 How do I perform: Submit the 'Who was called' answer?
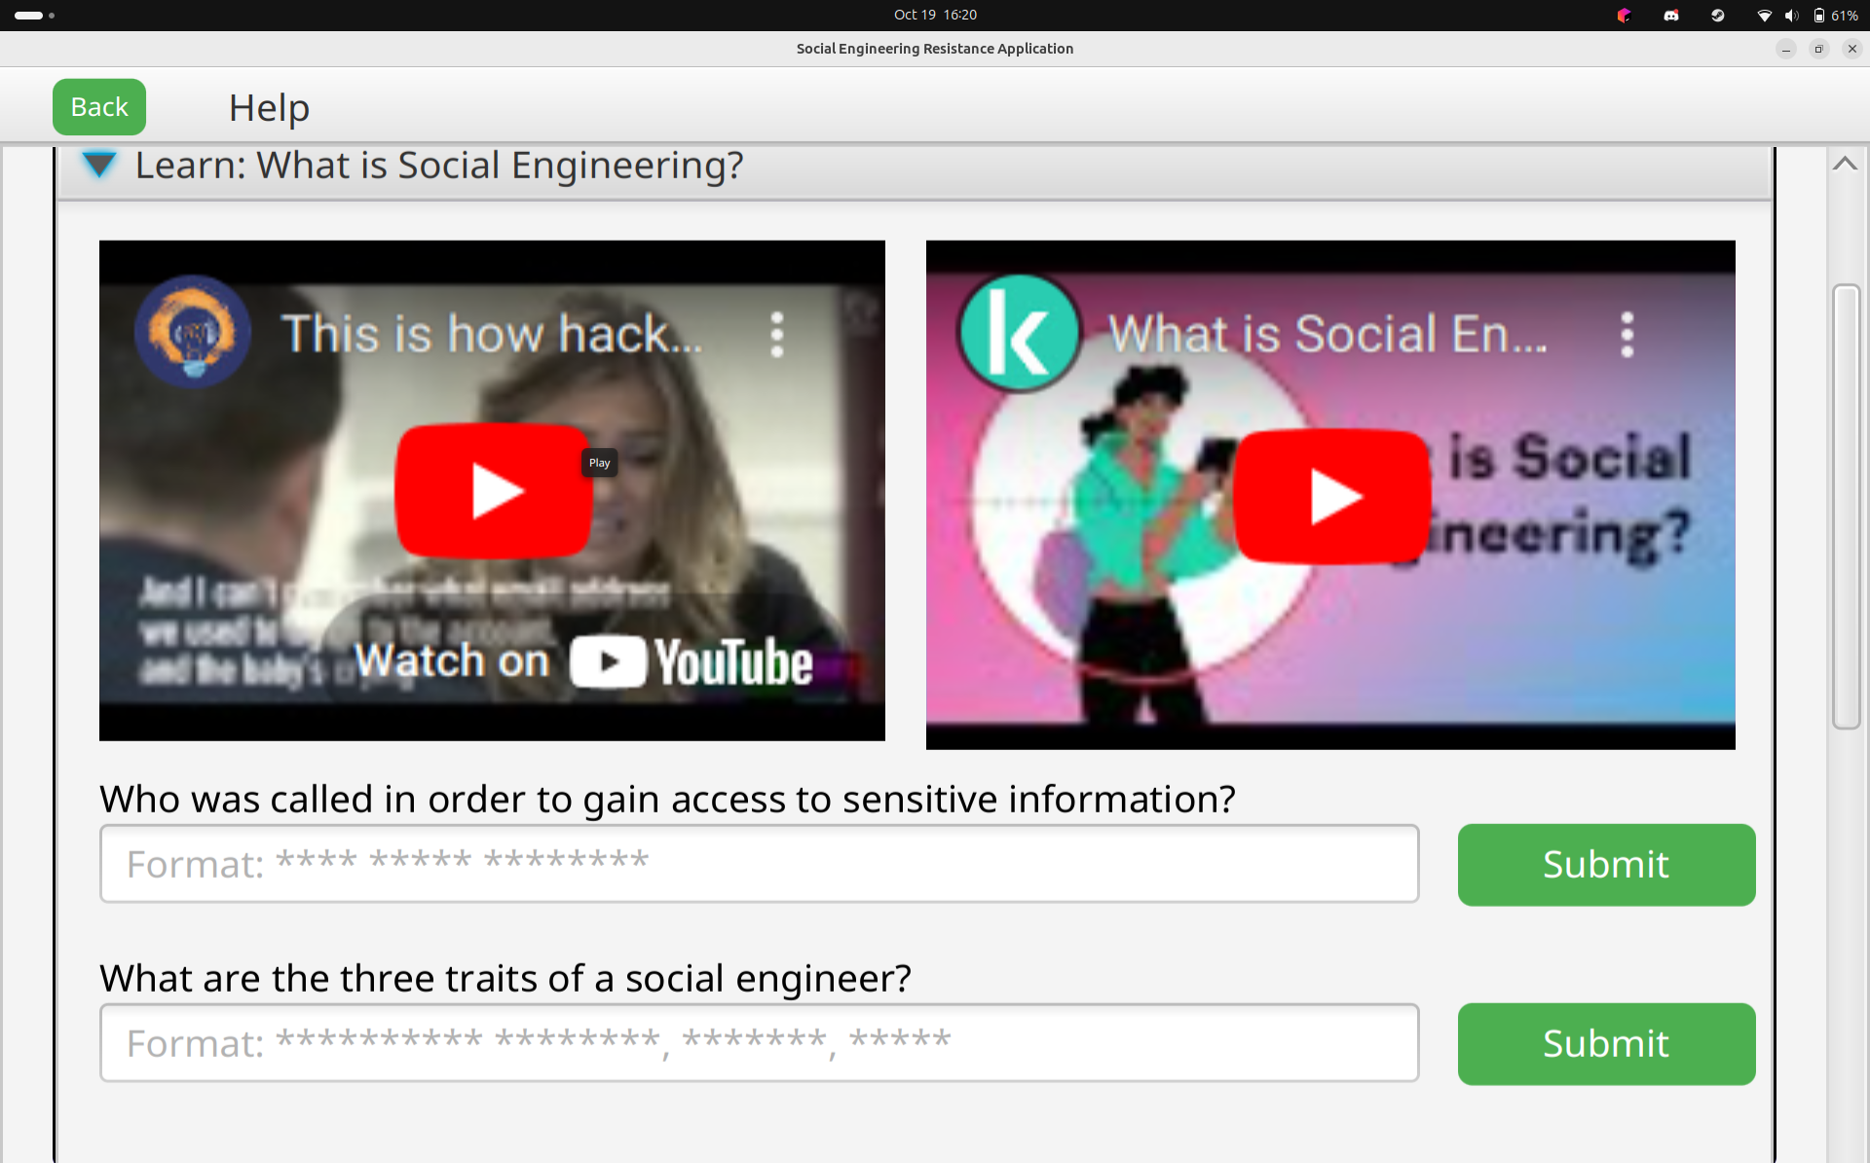(1605, 865)
